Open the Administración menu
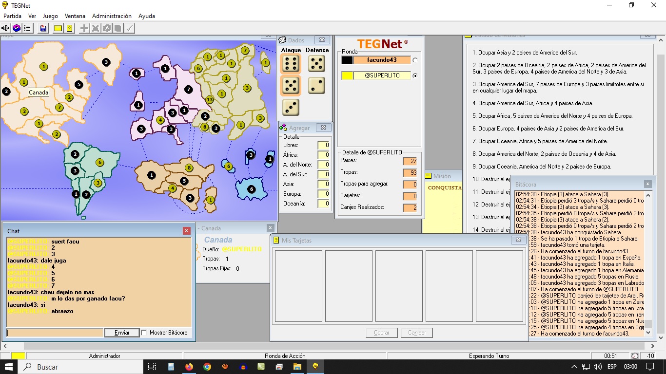666x374 pixels. pyautogui.click(x=112, y=16)
